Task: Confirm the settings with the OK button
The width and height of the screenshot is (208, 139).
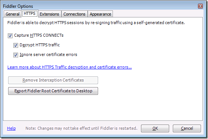Action: (155, 128)
